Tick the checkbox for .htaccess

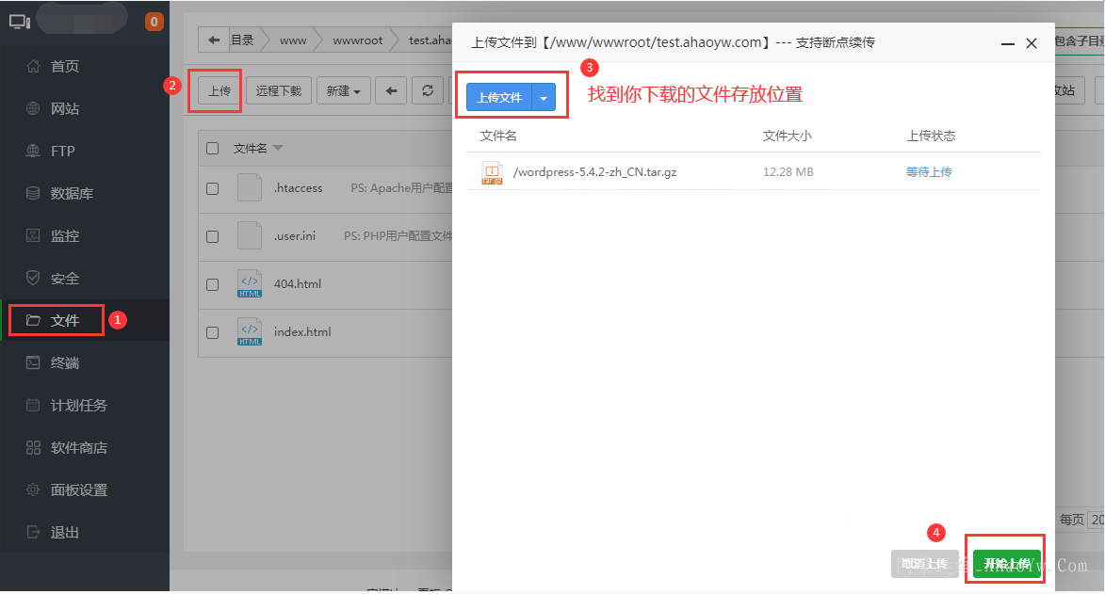point(213,188)
